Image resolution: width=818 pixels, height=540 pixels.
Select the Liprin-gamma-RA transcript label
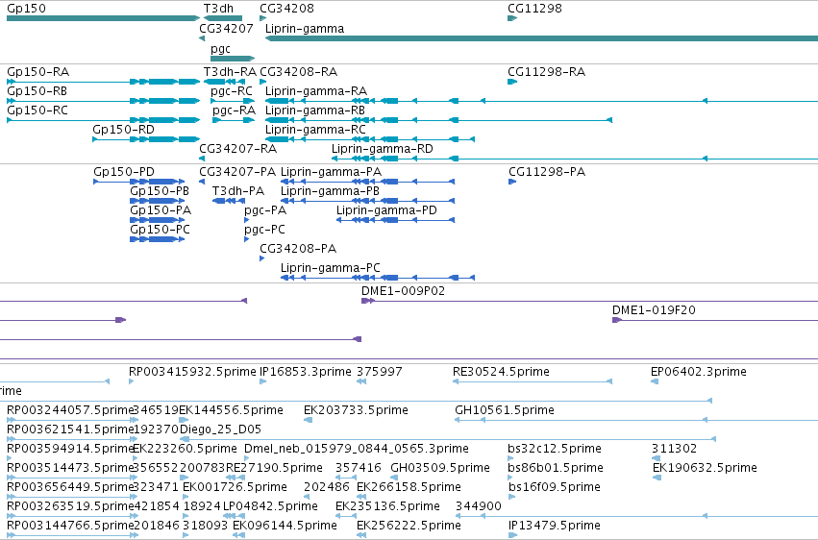tap(316, 91)
